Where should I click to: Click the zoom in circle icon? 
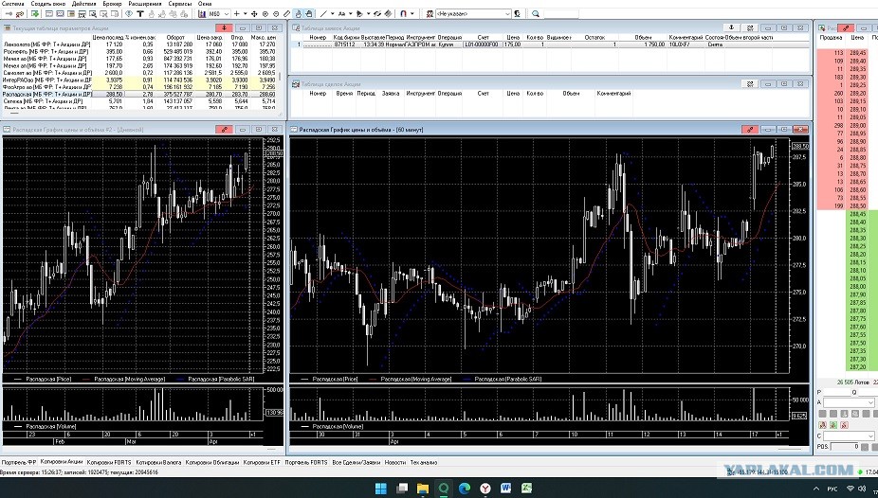[265, 13]
